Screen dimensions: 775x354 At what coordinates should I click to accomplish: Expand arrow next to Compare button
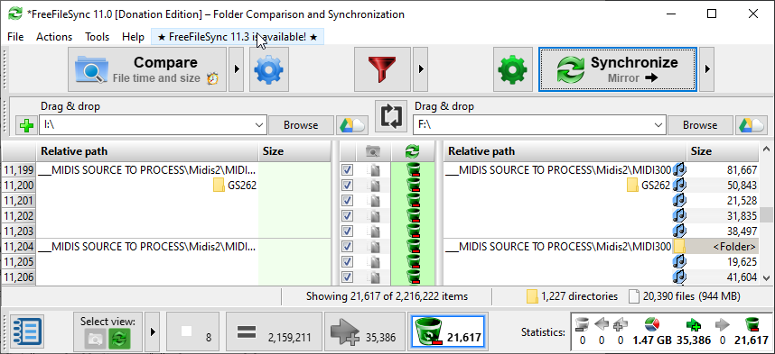(237, 69)
